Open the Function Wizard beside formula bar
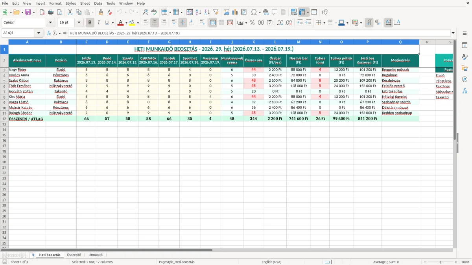The height and width of the screenshot is (265, 472). click(x=49, y=33)
